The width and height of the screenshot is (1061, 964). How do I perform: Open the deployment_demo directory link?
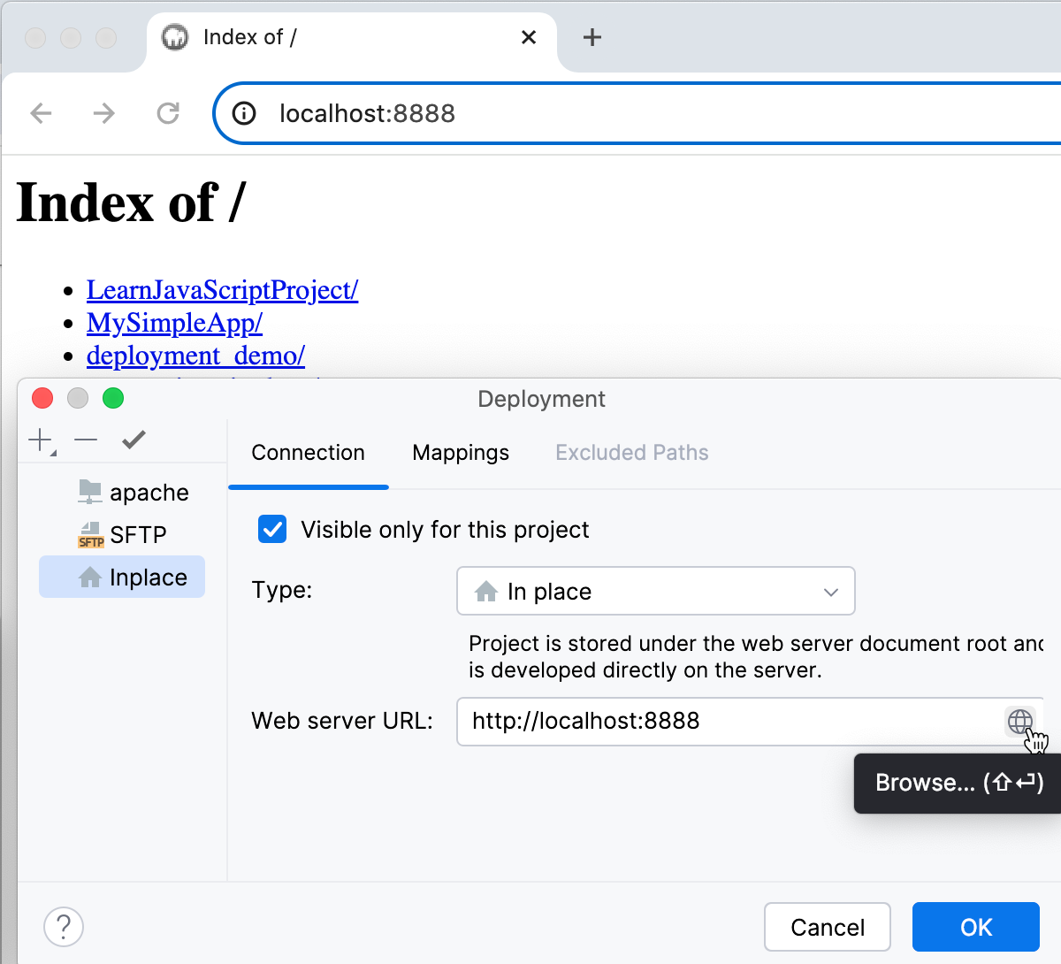tap(195, 356)
